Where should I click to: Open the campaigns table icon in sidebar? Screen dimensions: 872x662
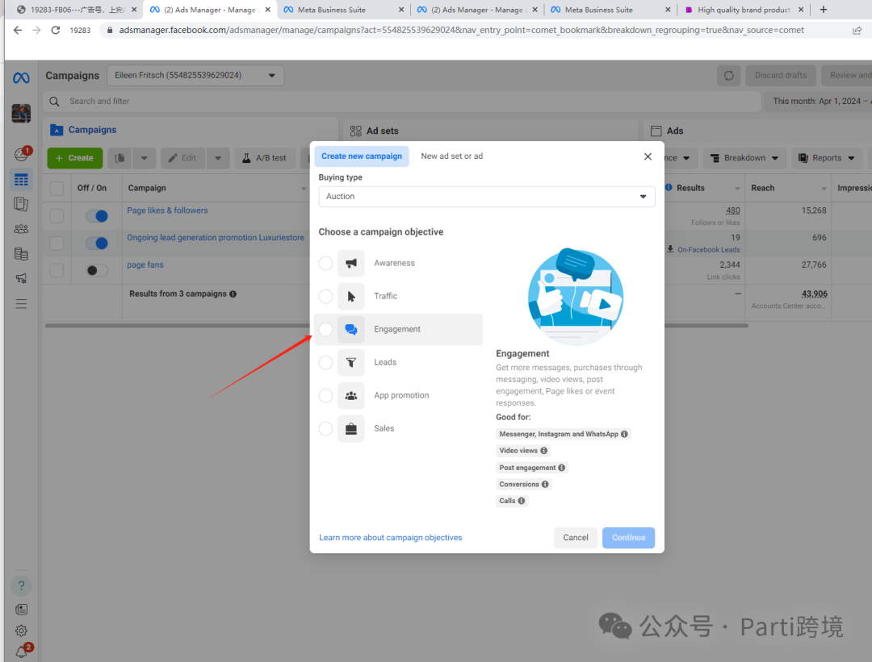pyautogui.click(x=21, y=180)
